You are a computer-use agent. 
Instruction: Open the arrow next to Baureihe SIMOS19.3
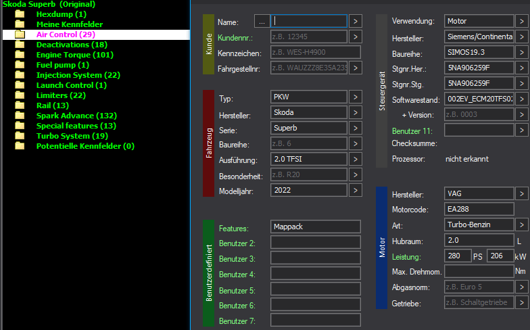coord(522,53)
